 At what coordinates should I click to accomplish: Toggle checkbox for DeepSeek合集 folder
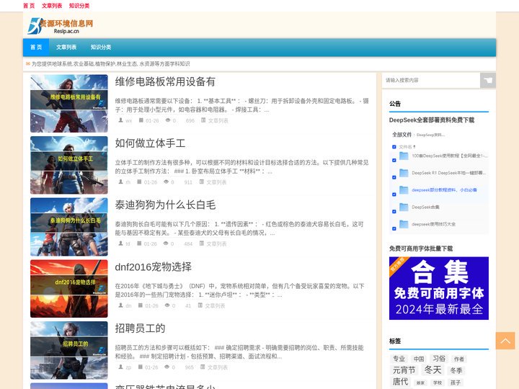point(394,212)
